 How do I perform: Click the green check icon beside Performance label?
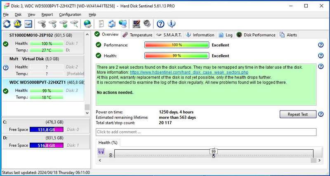pos(98,45)
